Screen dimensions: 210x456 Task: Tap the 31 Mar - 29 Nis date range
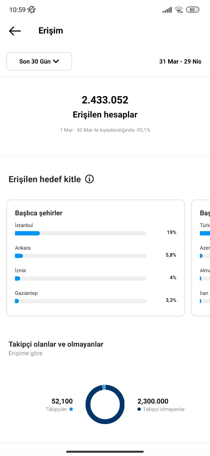tap(180, 62)
